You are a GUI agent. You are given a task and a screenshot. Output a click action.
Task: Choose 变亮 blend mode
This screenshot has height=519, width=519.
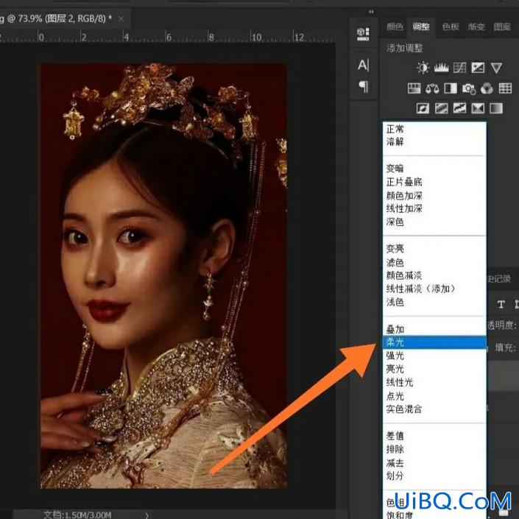[434, 249]
